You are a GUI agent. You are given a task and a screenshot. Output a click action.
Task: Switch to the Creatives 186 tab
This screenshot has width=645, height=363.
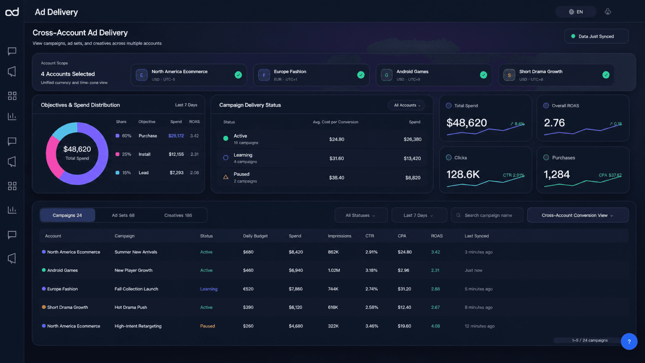[x=178, y=215]
